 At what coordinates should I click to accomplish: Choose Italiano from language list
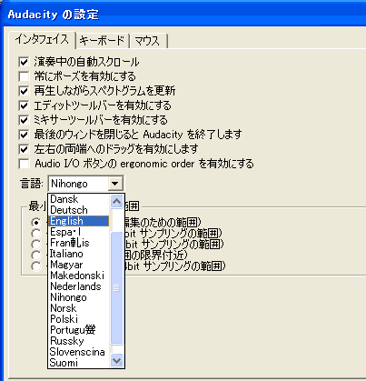(x=79, y=254)
